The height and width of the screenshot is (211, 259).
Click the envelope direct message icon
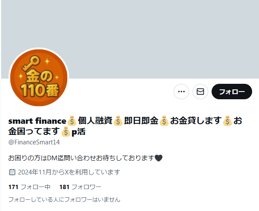click(x=200, y=92)
